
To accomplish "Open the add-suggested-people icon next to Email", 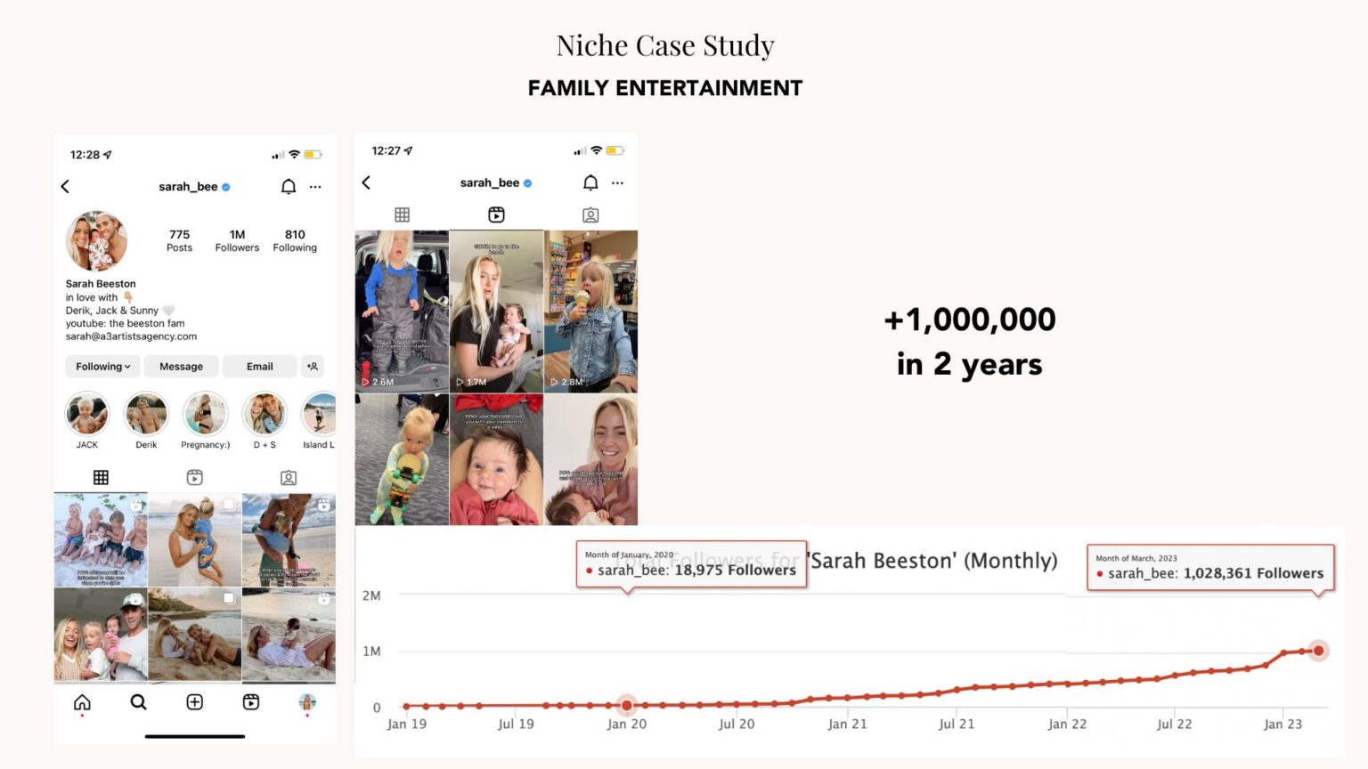I will [x=313, y=366].
